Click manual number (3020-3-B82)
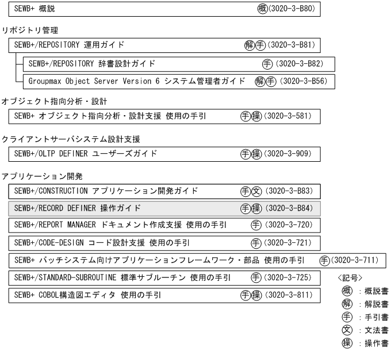Screen dimensions: 391x350 click(x=300, y=64)
